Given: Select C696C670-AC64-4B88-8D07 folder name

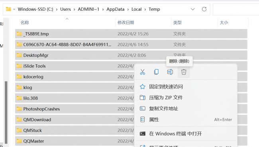Looking at the screenshot, I should [67, 44].
